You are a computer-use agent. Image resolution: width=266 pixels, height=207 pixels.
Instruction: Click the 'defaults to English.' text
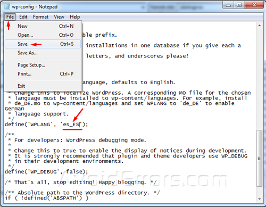click(143, 82)
